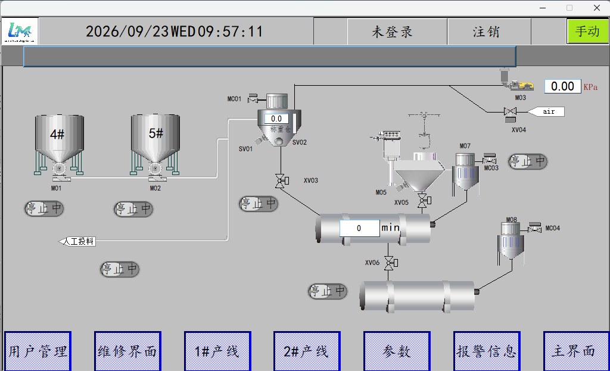This screenshot has height=371, width=610.
Task: Toggle the stop switch near MC03
Action: [x=528, y=161]
